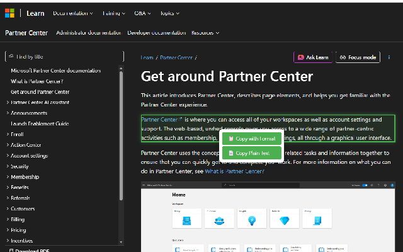Screen dimensions: 403x252
Task: Click the people workspace tile in the Home screenshot
Action: tap(219, 219)
